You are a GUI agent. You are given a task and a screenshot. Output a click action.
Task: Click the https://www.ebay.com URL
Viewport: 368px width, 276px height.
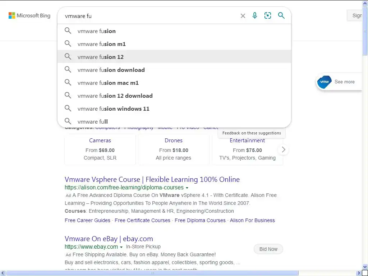[x=91, y=247]
